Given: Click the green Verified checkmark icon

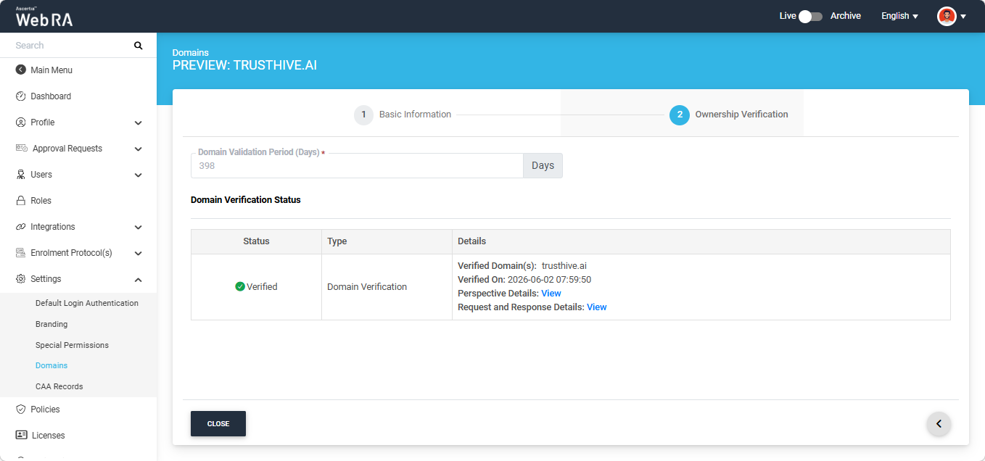Looking at the screenshot, I should pyautogui.click(x=240, y=287).
